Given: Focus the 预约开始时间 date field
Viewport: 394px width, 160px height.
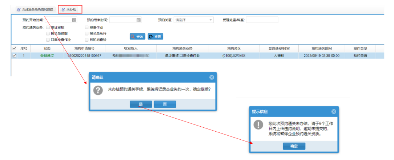Looking at the screenshot, I should coord(61,20).
